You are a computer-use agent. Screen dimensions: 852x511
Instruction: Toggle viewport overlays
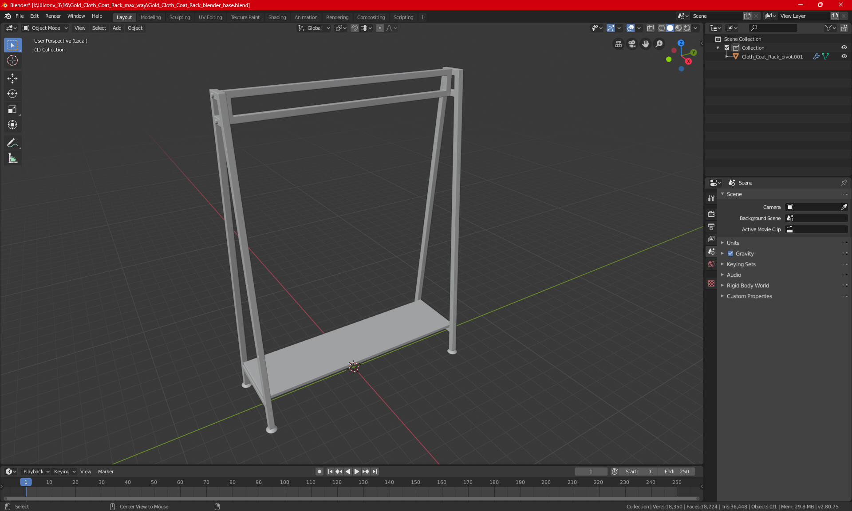click(x=631, y=28)
